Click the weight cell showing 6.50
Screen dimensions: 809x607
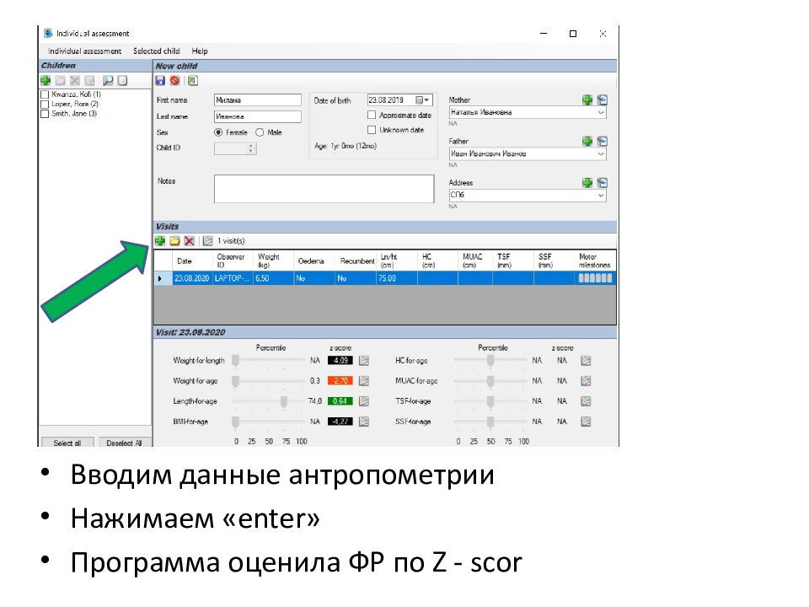tap(273, 278)
